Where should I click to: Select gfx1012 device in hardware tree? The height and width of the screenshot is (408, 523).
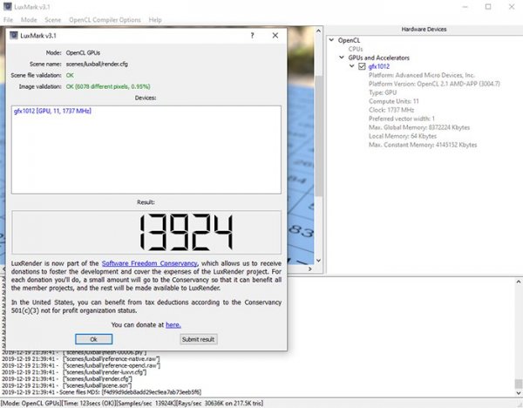tap(379, 66)
